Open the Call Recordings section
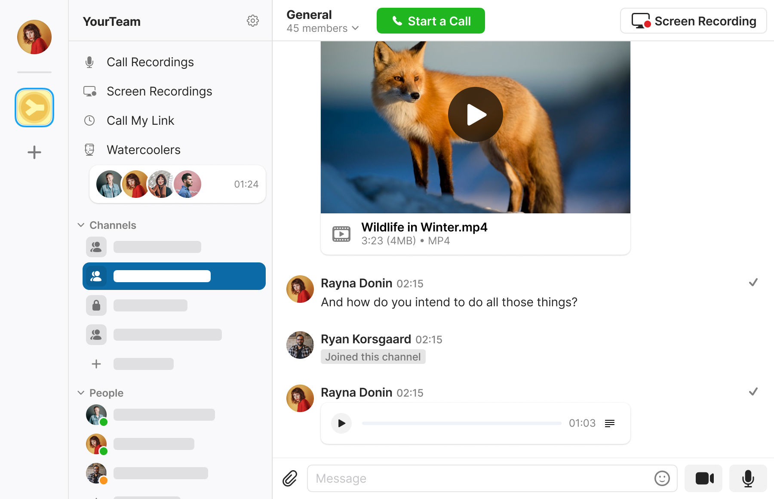 pos(150,62)
